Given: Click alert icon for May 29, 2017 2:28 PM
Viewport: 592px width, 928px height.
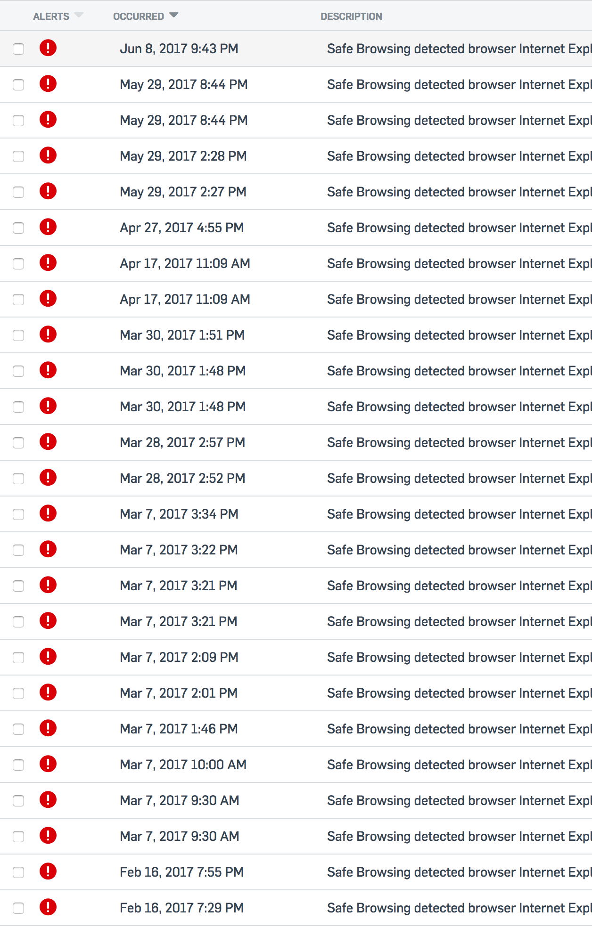Looking at the screenshot, I should click(48, 155).
